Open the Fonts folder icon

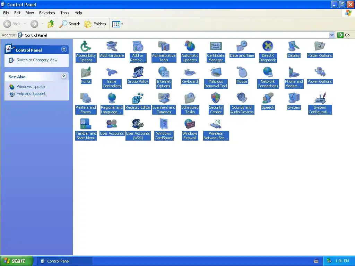tap(86, 72)
